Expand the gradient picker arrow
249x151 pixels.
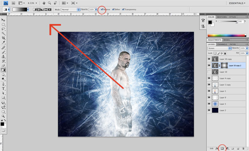(28, 10)
